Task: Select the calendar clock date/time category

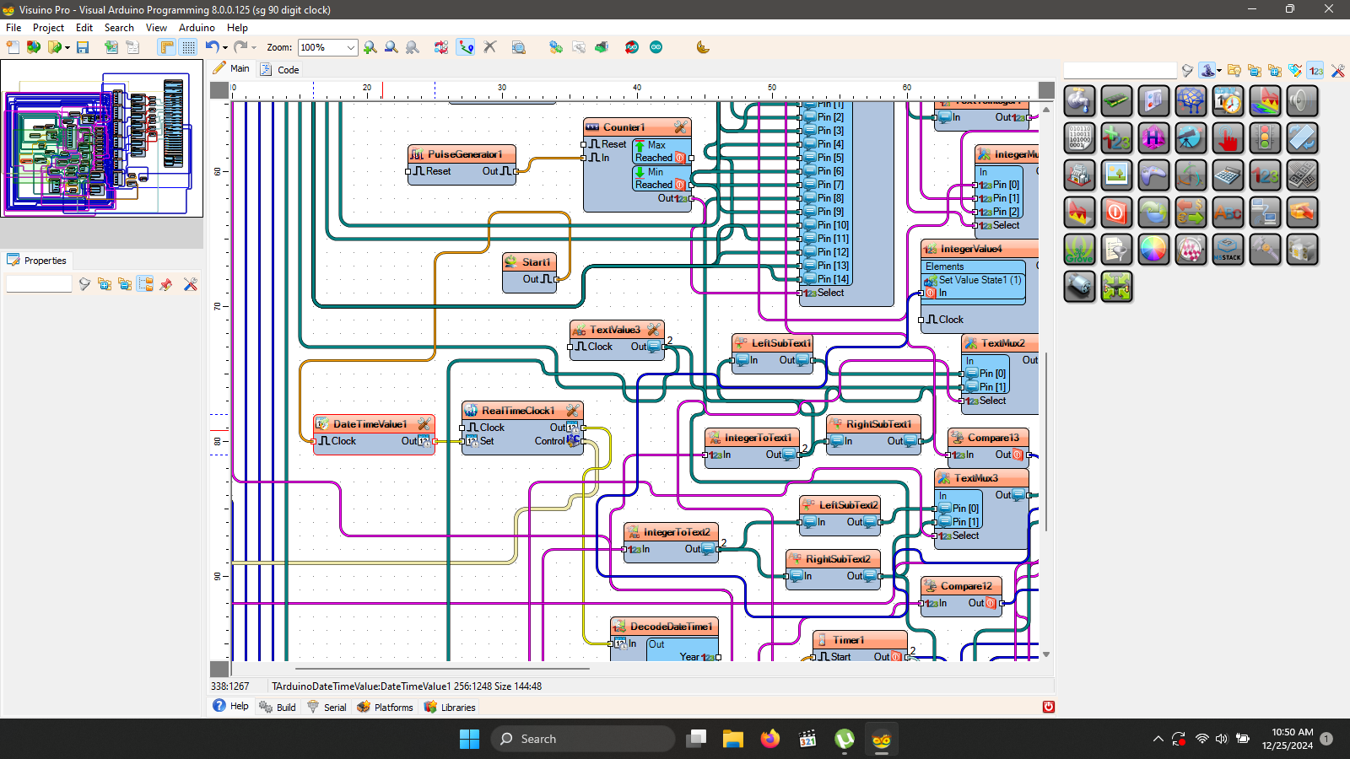Action: click(1228, 101)
